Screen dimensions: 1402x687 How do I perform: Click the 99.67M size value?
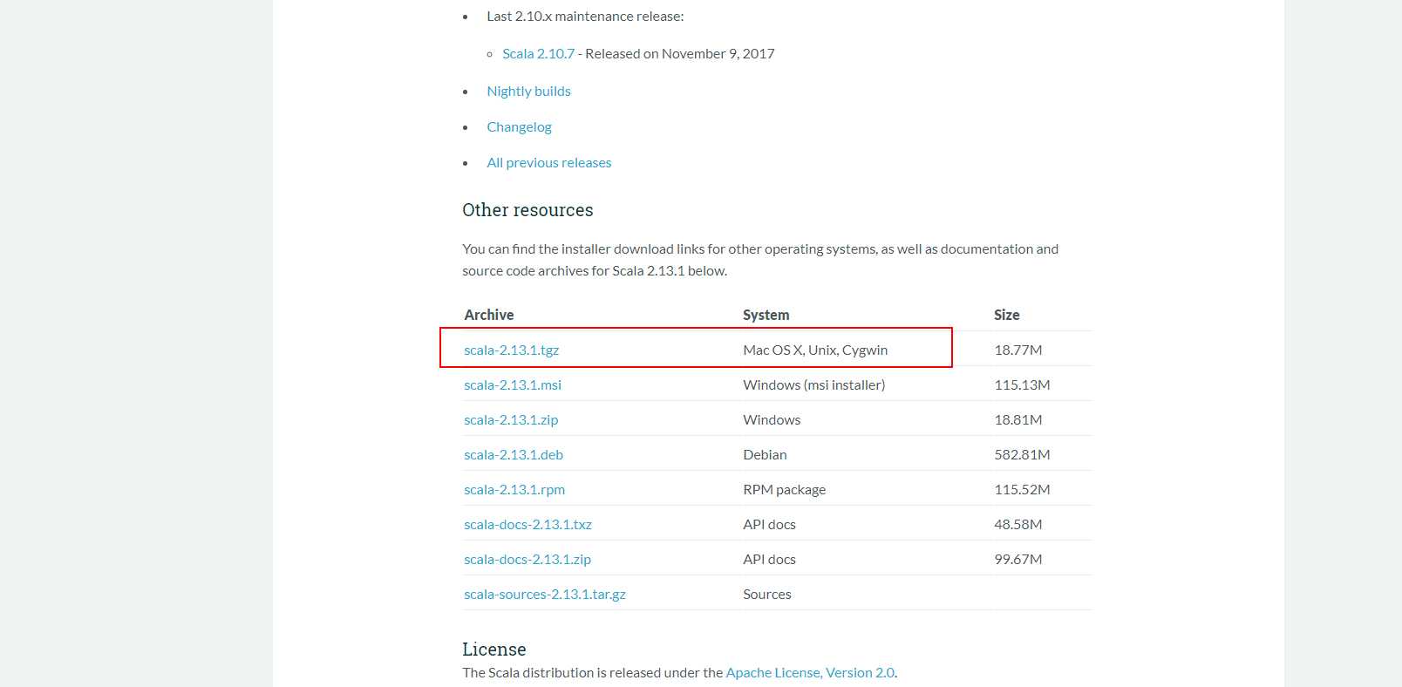coord(1018,560)
